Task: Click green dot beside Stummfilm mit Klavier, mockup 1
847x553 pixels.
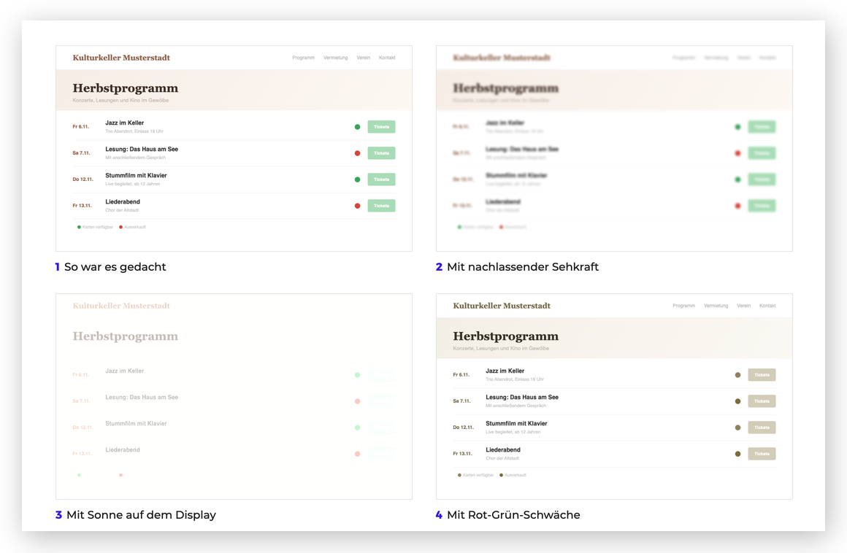Action: [357, 179]
